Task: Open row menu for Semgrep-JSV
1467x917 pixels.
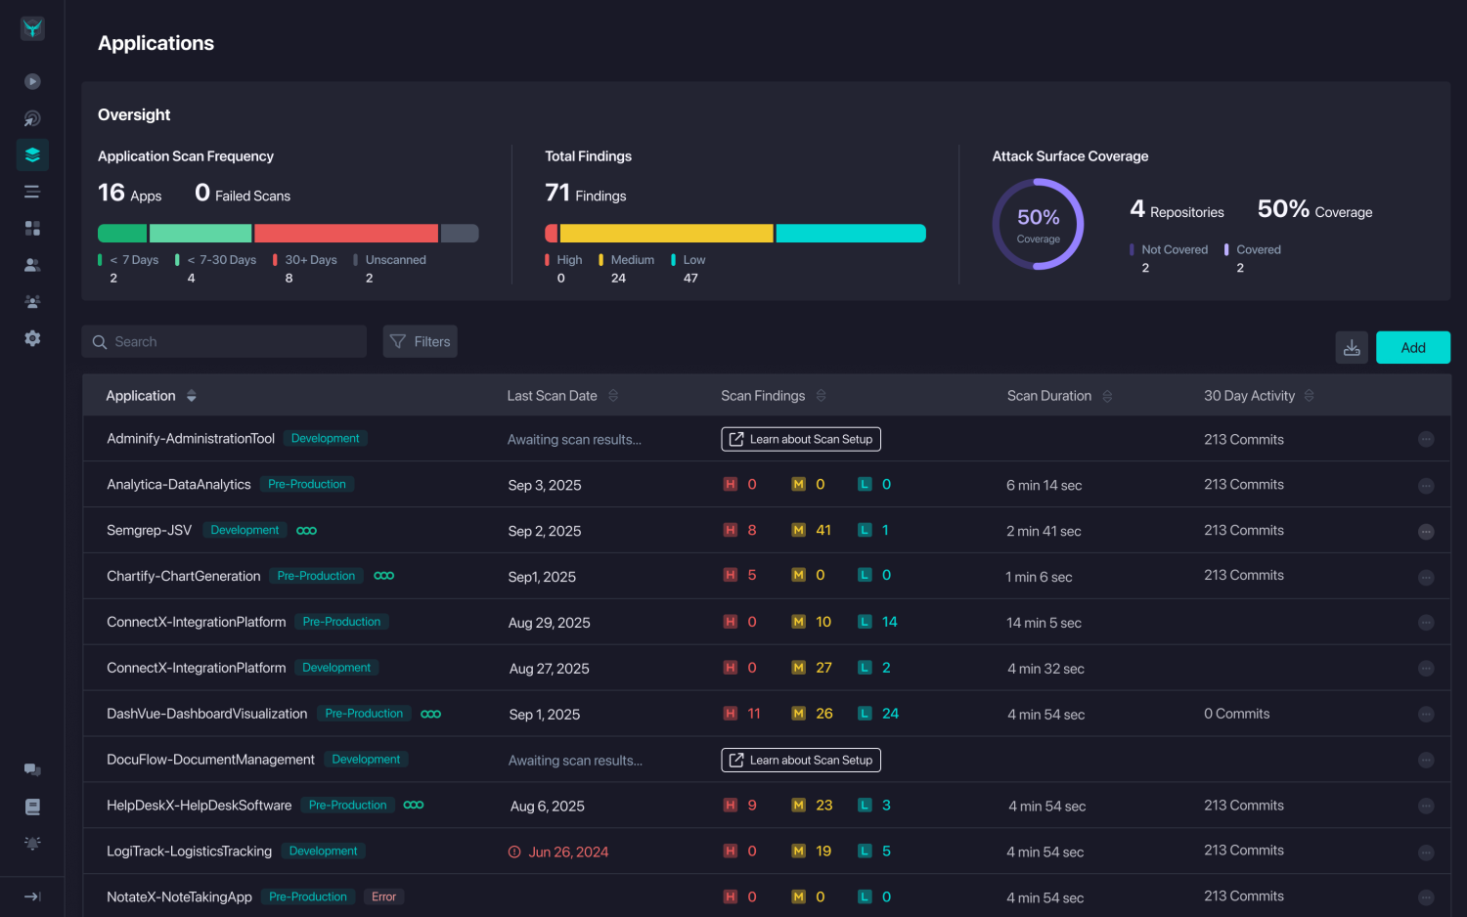Action: (x=1426, y=532)
